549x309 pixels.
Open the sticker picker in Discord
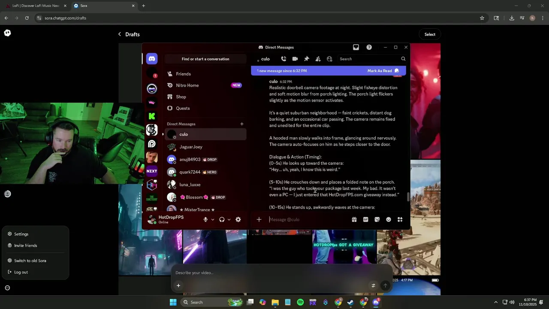coord(377,219)
